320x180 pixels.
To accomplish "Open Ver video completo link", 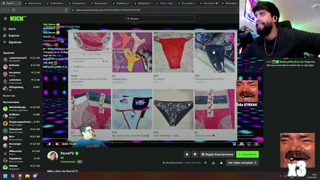I will tap(242, 163).
